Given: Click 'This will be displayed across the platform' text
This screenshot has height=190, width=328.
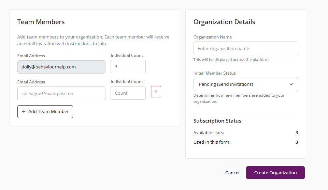Looking at the screenshot, I should coord(231,60).
